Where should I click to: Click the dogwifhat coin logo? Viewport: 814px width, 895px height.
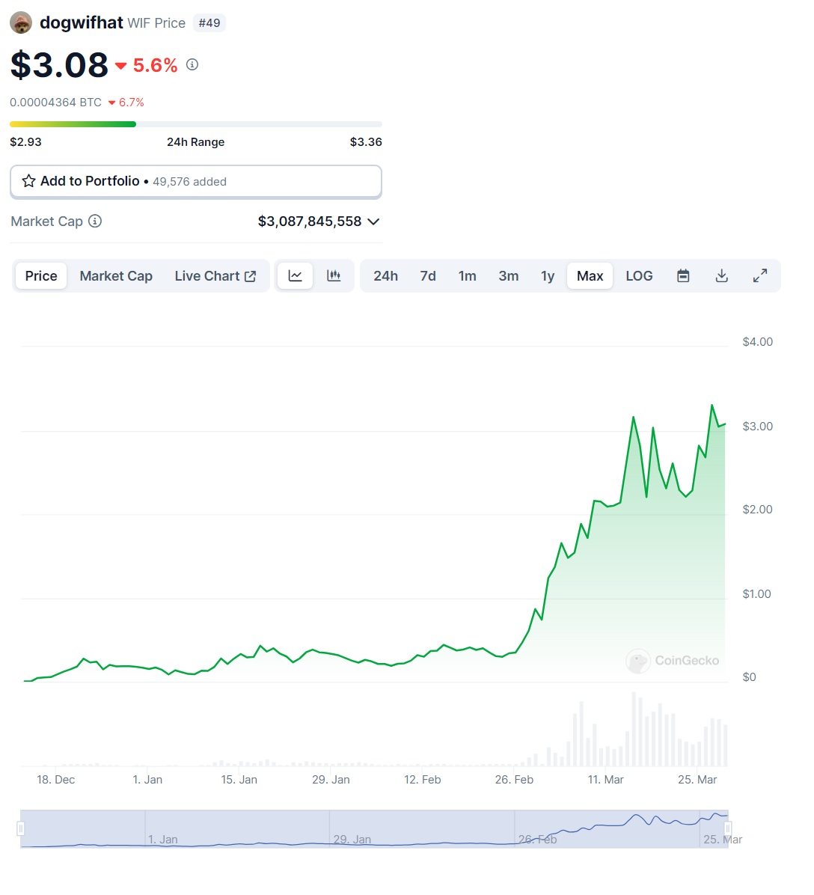(20, 22)
